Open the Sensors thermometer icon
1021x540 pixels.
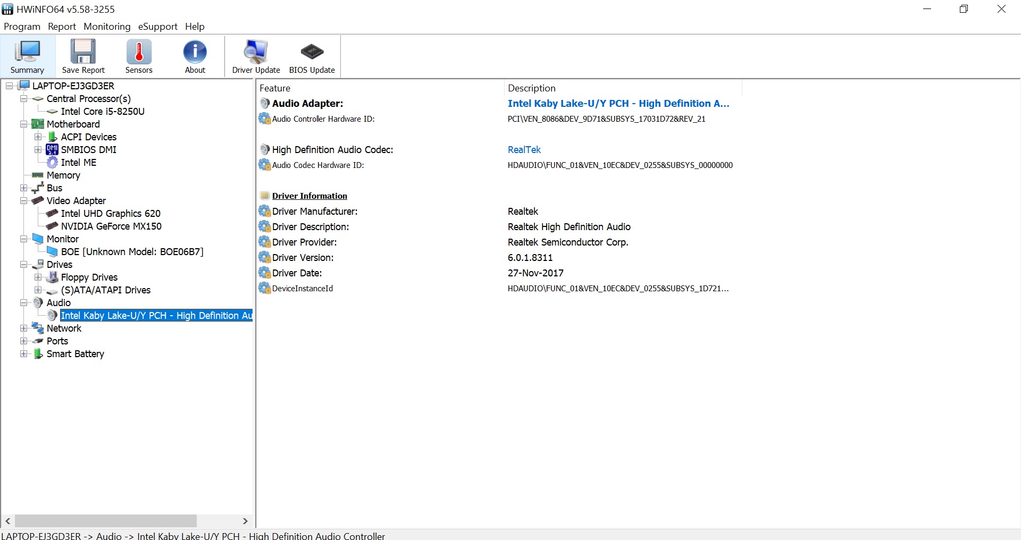pos(139,52)
